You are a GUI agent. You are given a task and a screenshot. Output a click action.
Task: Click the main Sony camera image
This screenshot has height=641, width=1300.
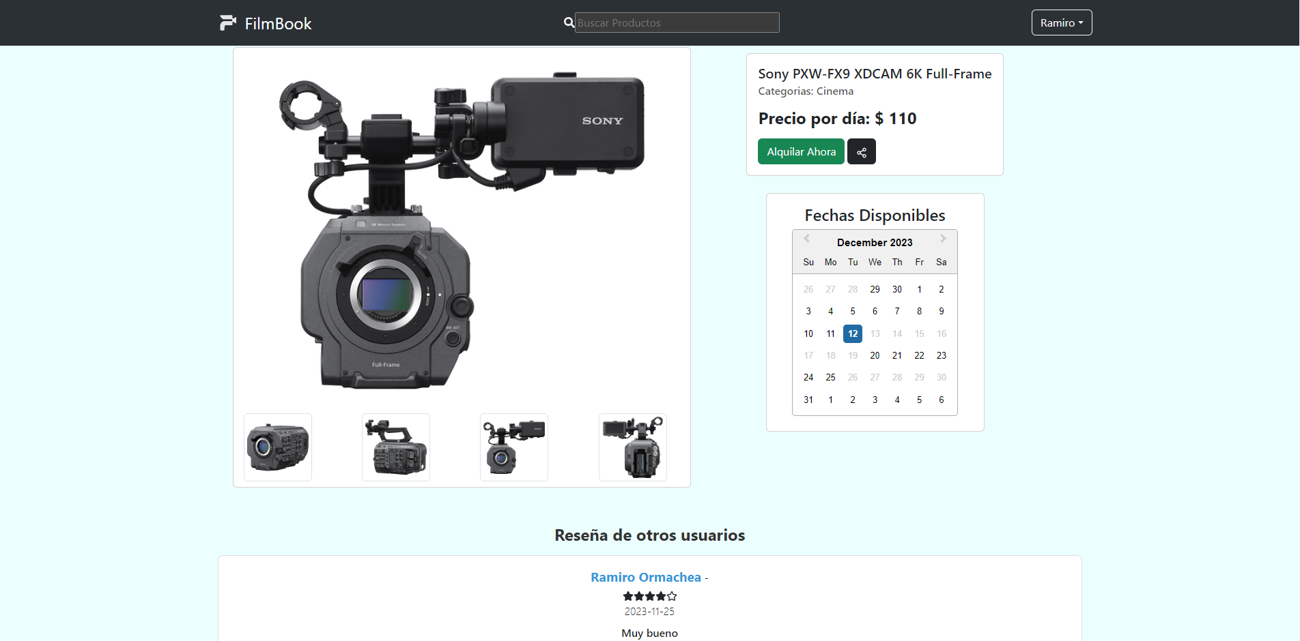tap(462, 232)
